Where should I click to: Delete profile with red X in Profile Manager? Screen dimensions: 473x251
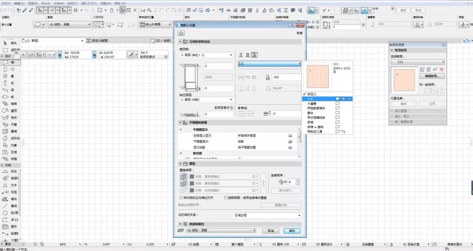coord(442,69)
